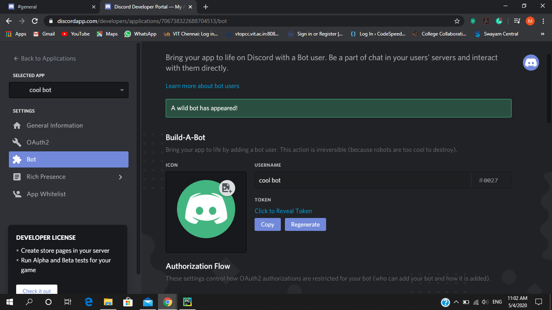Bookmark this page using the star icon
The height and width of the screenshot is (310, 552).
click(x=457, y=21)
